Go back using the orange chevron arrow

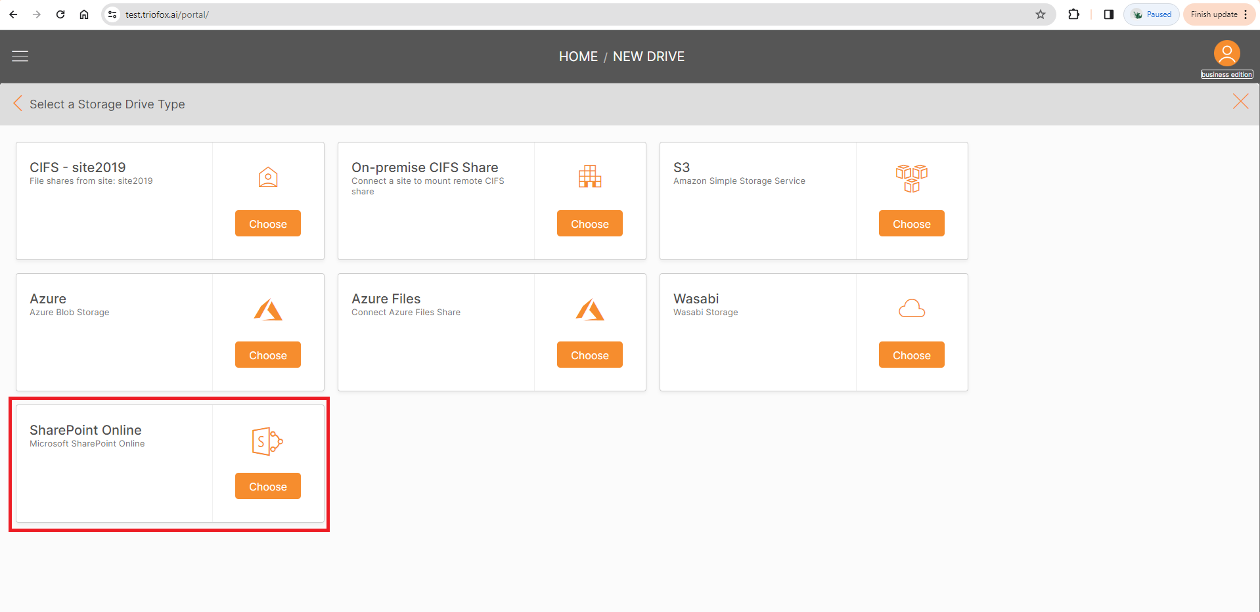tap(18, 104)
